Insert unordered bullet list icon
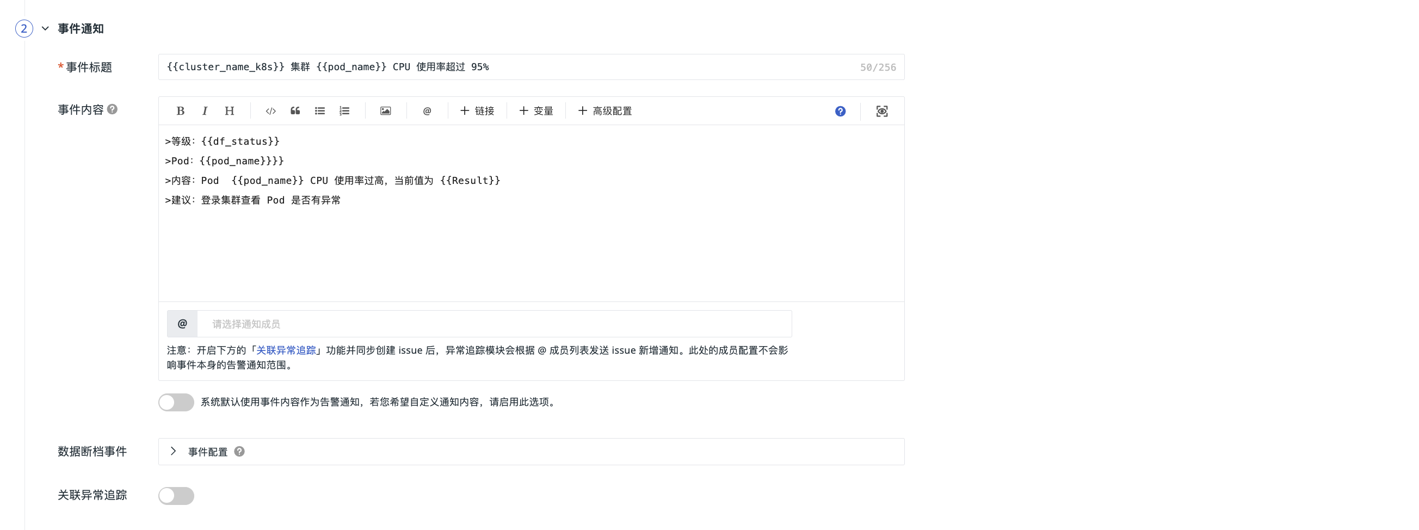The height and width of the screenshot is (530, 1419). (x=320, y=111)
